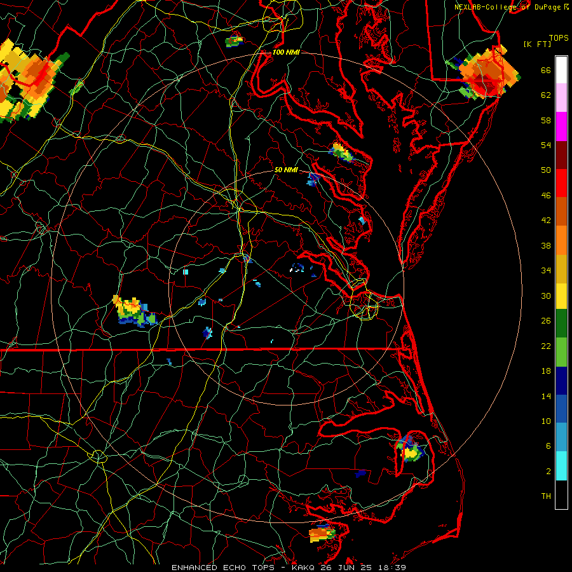The height and width of the screenshot is (572, 572).
Task: Click the white 66 kft color swatch
Action: (561, 70)
